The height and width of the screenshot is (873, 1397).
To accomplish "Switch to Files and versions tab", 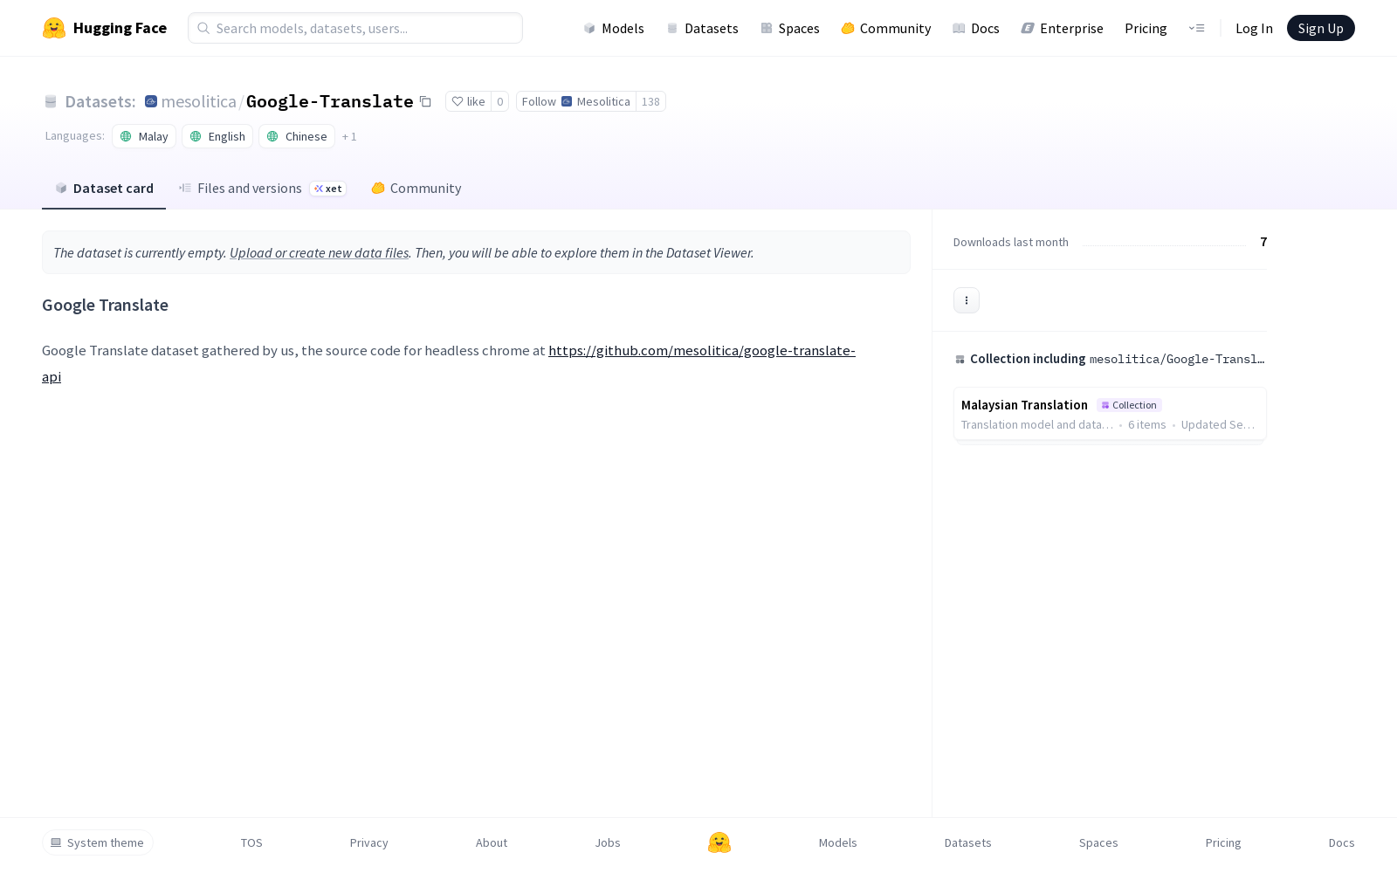I will pos(262,189).
